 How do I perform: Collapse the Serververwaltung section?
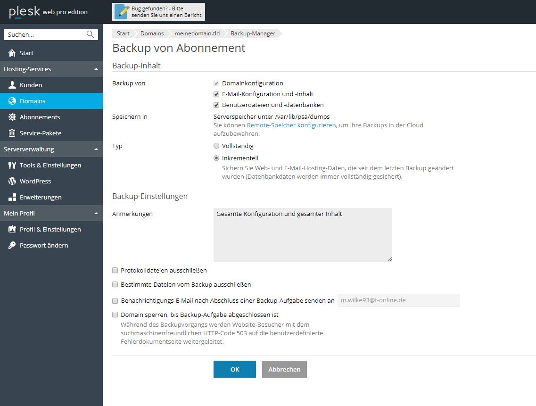[x=96, y=149]
